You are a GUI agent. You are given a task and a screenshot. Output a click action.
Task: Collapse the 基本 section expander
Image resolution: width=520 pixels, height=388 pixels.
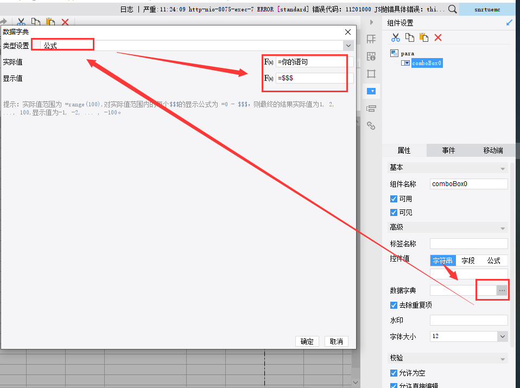[x=503, y=168]
